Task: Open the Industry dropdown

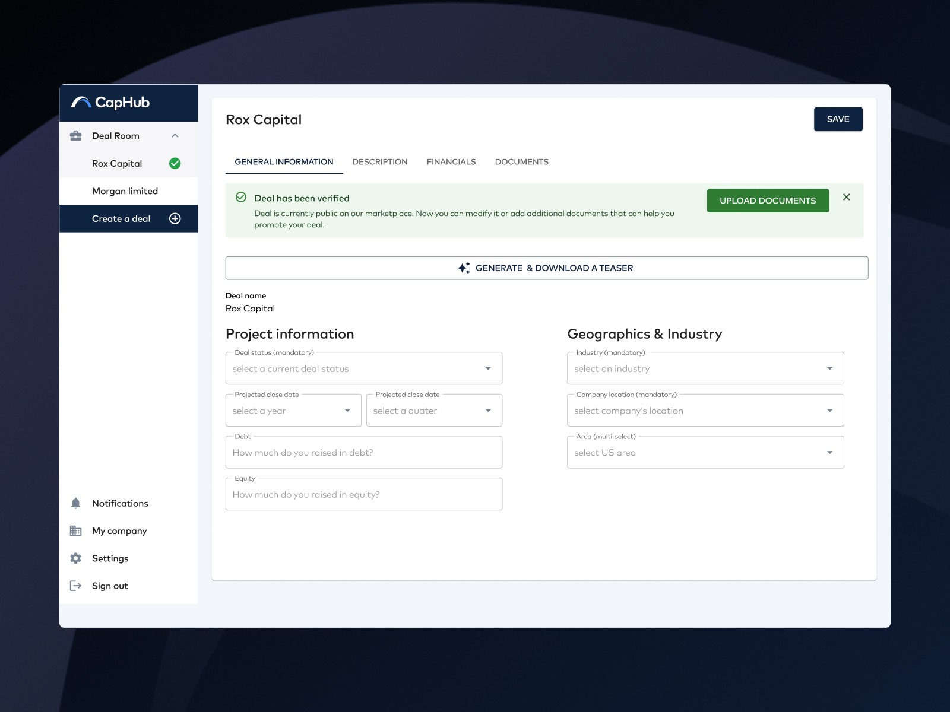Action: 705,368
